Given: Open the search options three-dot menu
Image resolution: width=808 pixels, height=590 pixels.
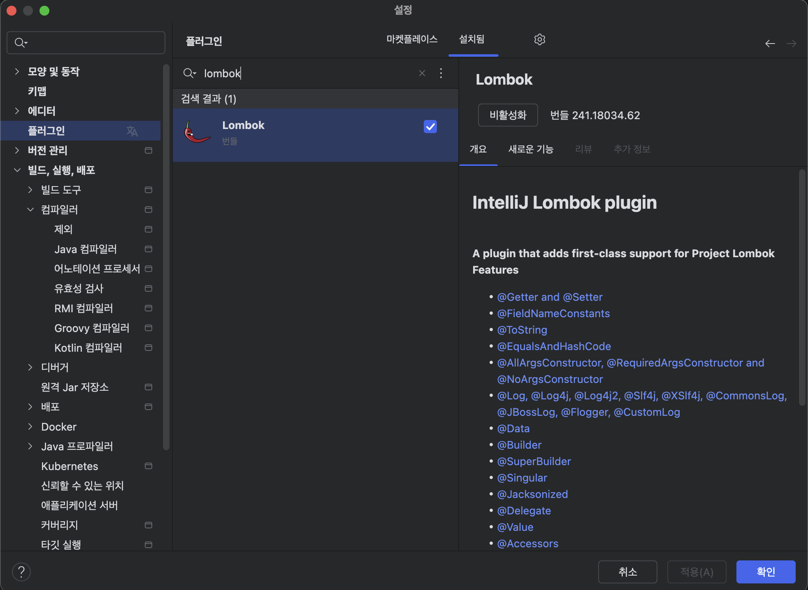Looking at the screenshot, I should 441,73.
